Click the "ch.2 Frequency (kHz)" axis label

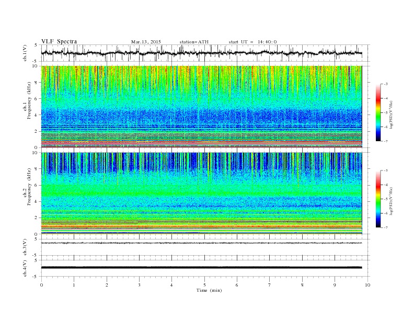point(27,186)
